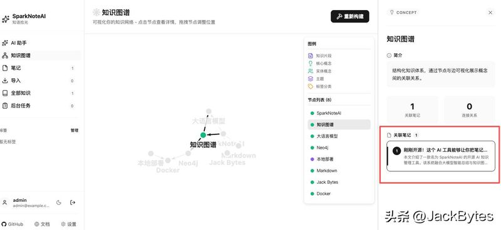Click the 节点列表 (8) heading
Screen dimensions: 501x230
pyautogui.click(x=319, y=100)
